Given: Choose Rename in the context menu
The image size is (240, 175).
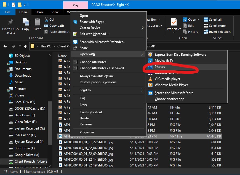Looking at the screenshot, I should 86,124.
